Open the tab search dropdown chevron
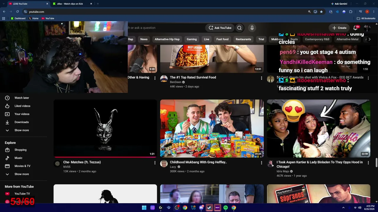Image resolution: width=378 pixels, height=212 pixels. pyautogui.click(x=4, y=4)
